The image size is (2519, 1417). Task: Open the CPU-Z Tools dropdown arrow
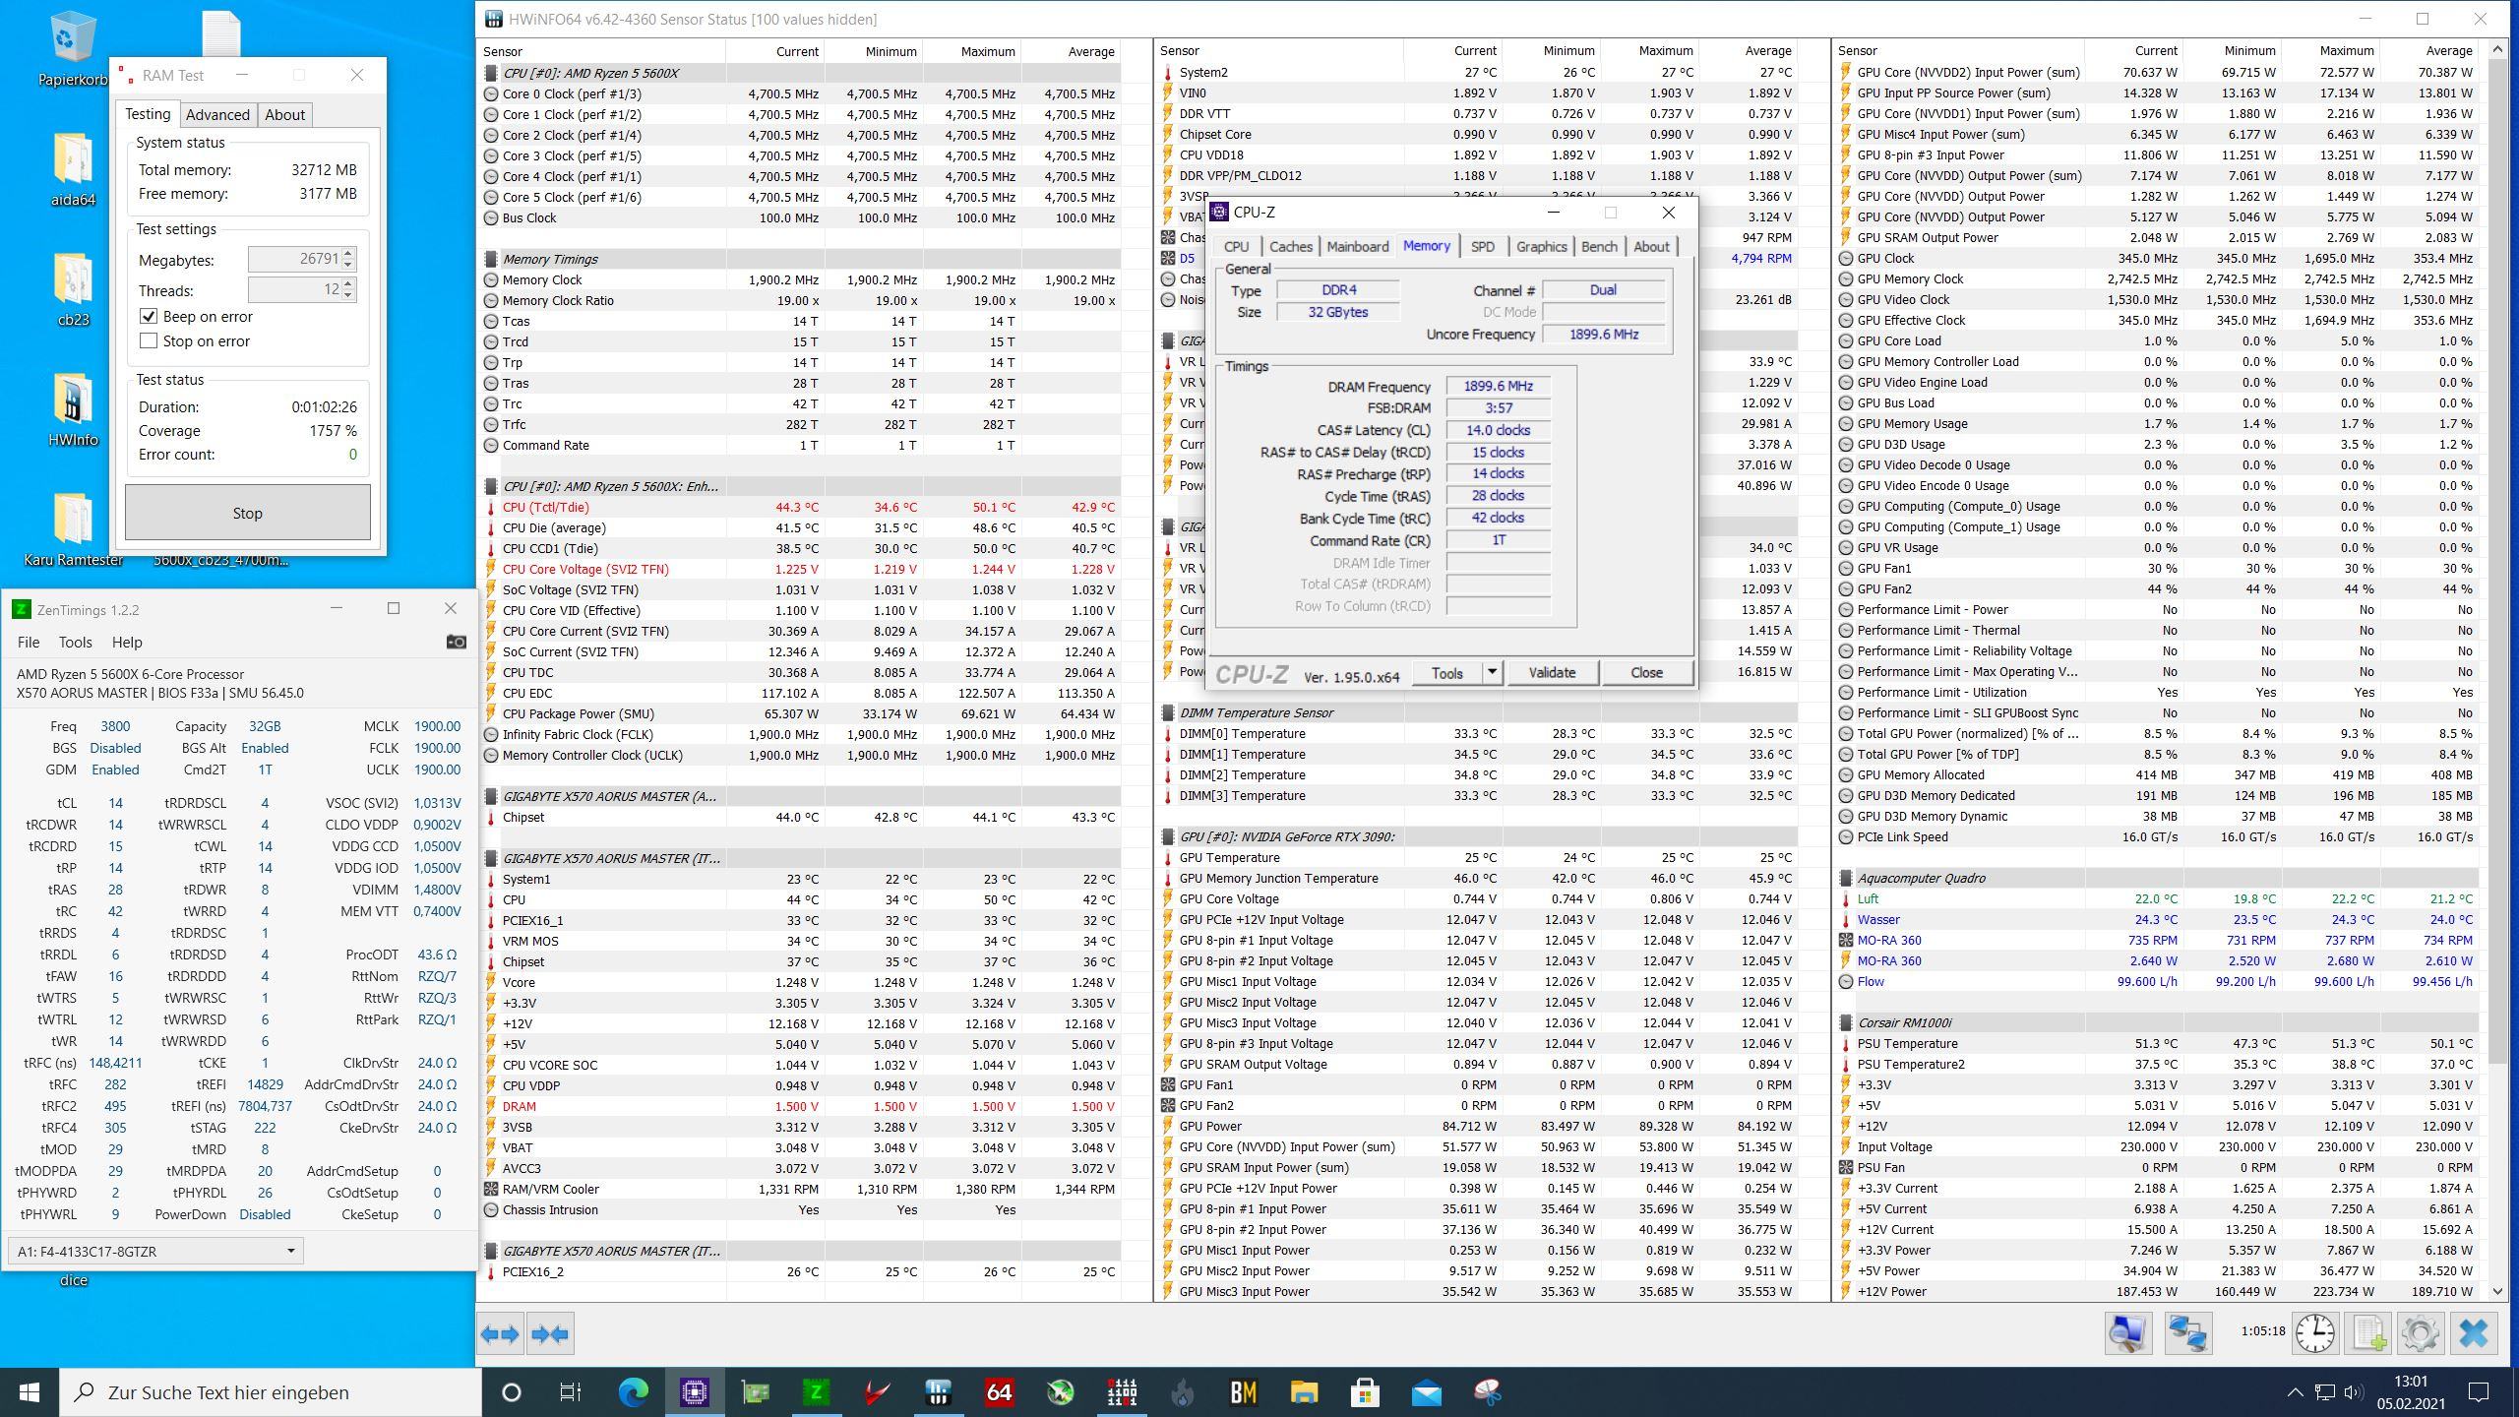[x=1492, y=672]
